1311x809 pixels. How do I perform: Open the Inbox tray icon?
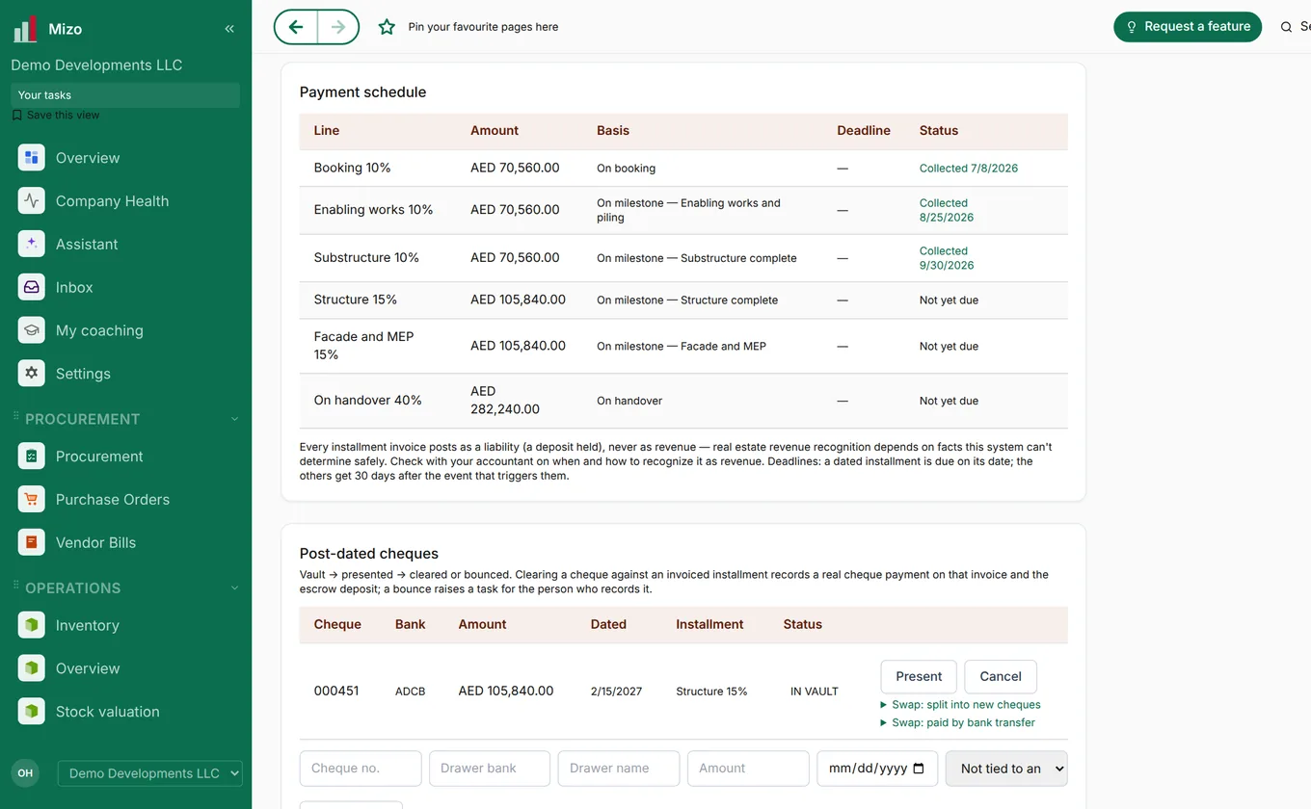click(32, 287)
